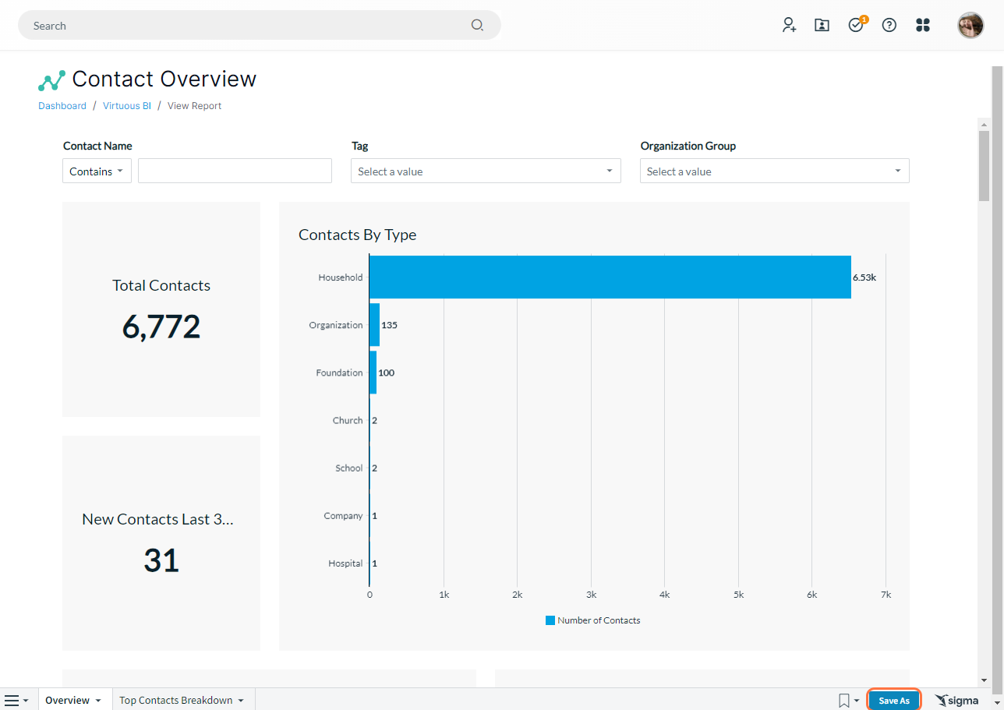Click the user profile avatar
This screenshot has width=1004, height=710.
(970, 25)
